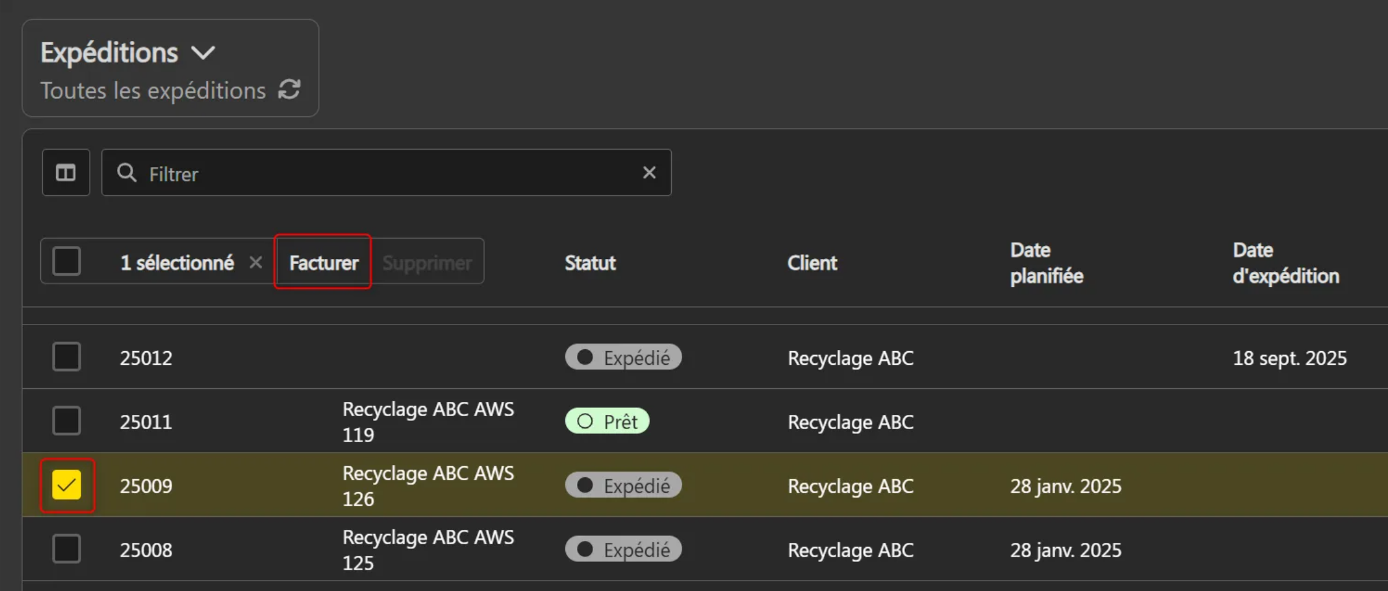Sort by the Client column header
This screenshot has width=1388, height=591.
pyautogui.click(x=812, y=263)
